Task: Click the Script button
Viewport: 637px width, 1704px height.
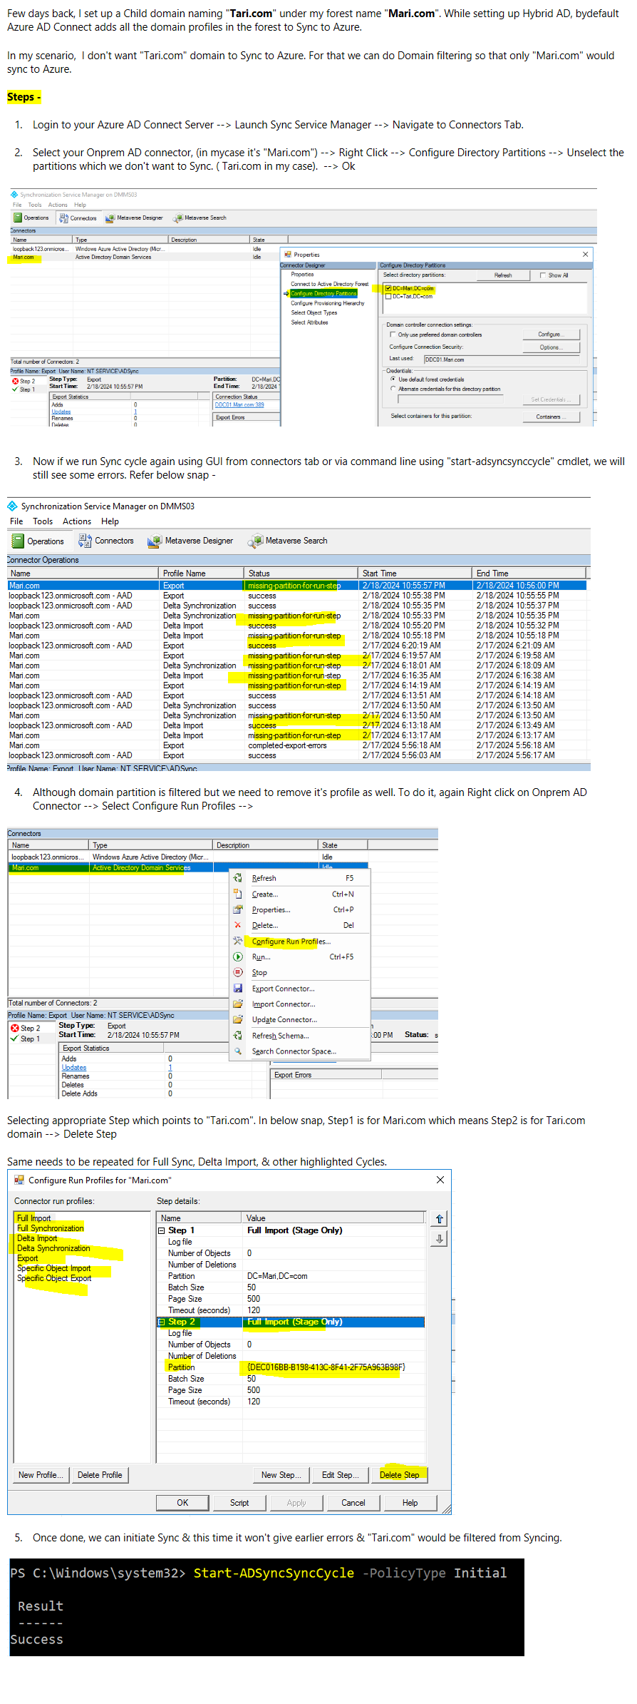Action: click(x=239, y=1502)
